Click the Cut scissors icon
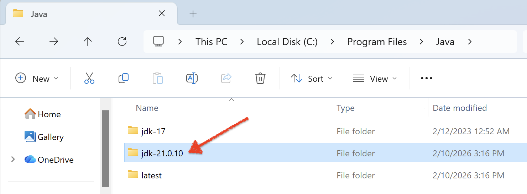Viewport: 527px width, 194px height. pos(89,78)
